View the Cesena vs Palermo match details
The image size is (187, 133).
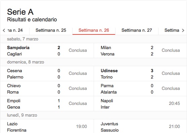coord(47,74)
